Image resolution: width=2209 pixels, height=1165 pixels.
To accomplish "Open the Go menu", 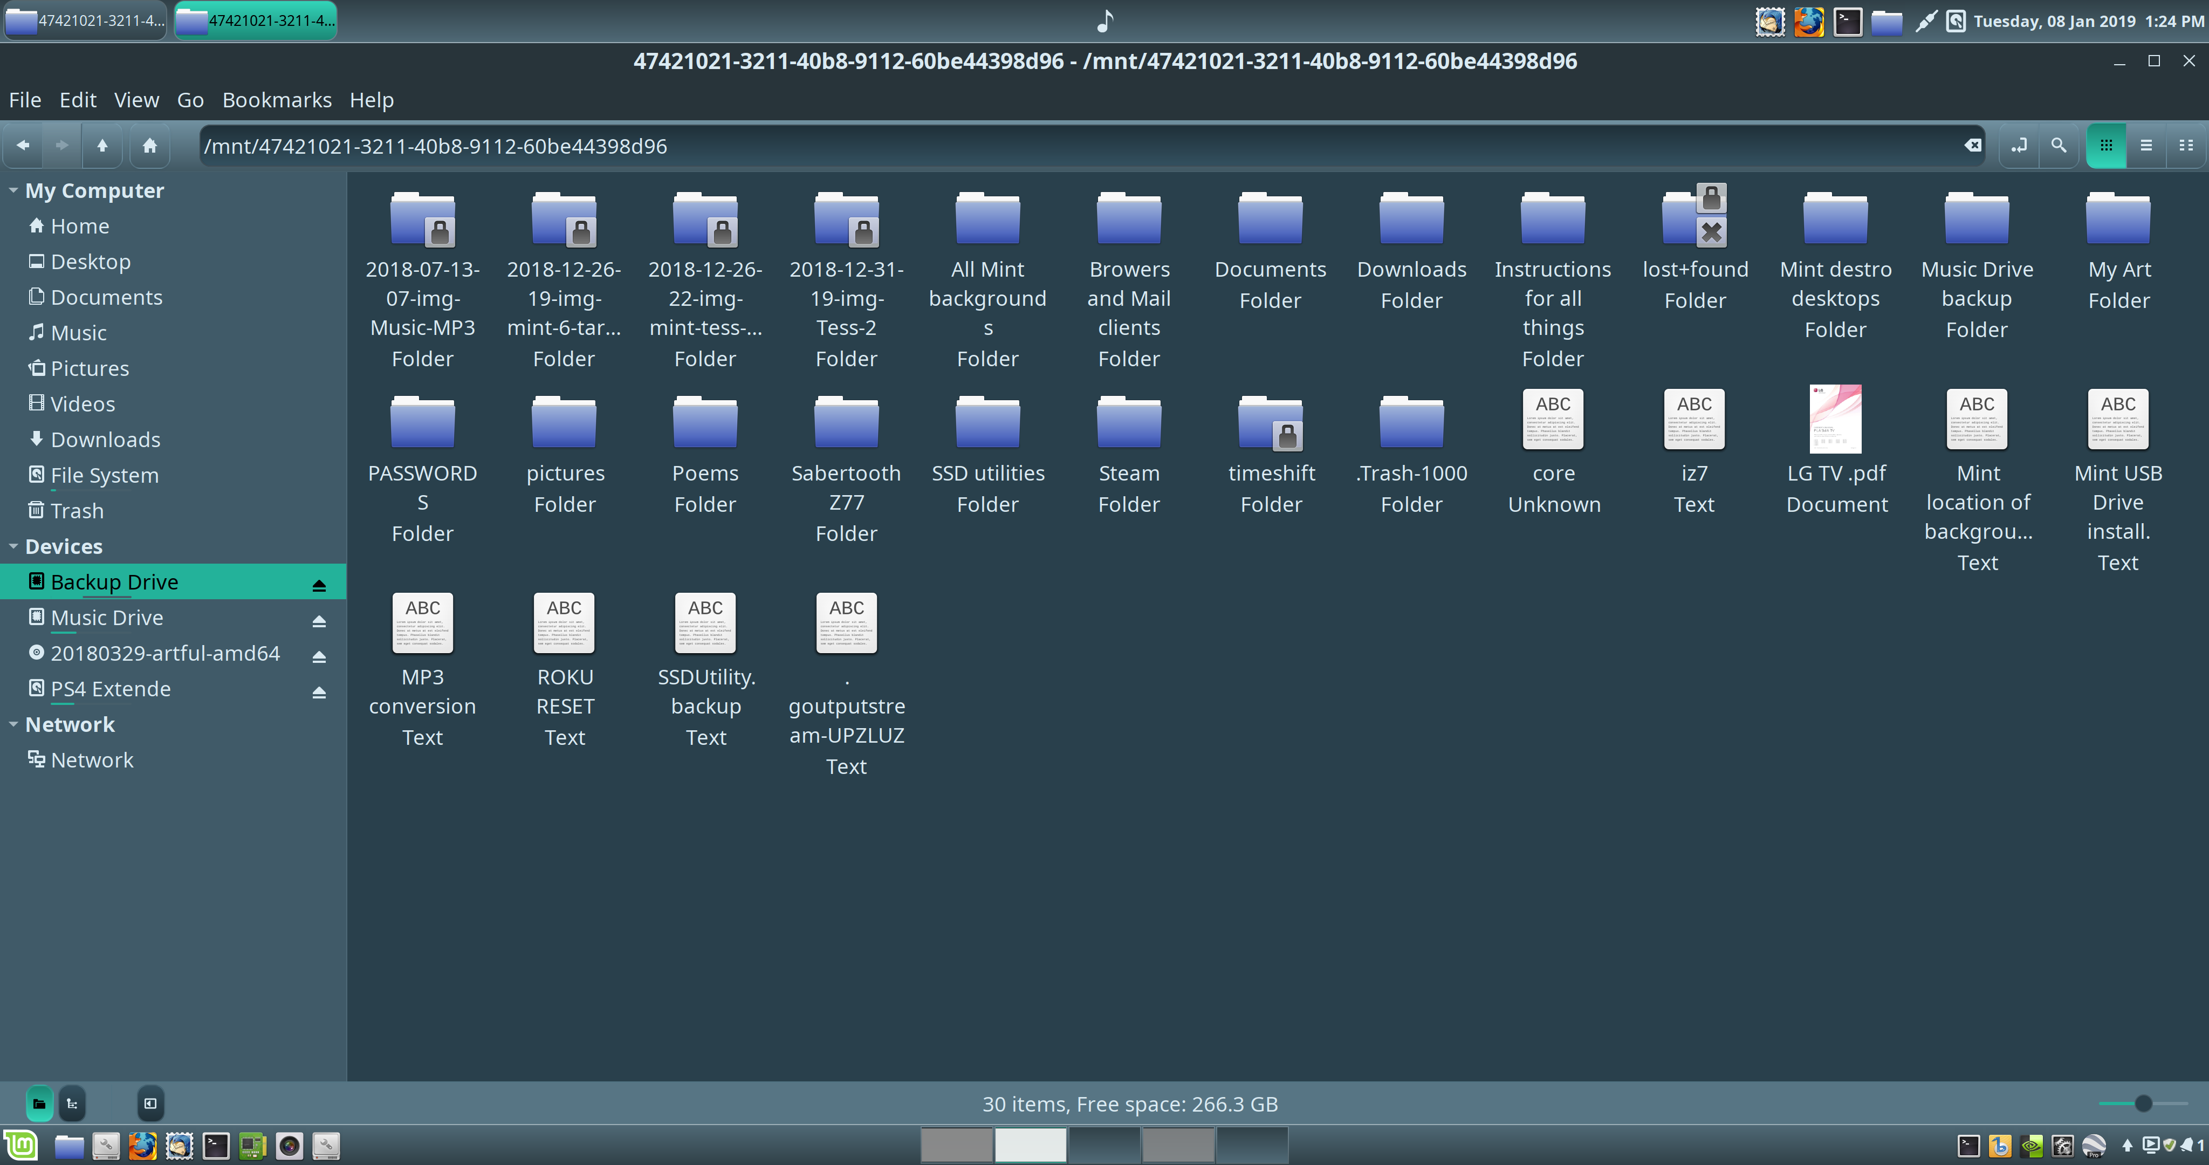I will click(x=190, y=100).
